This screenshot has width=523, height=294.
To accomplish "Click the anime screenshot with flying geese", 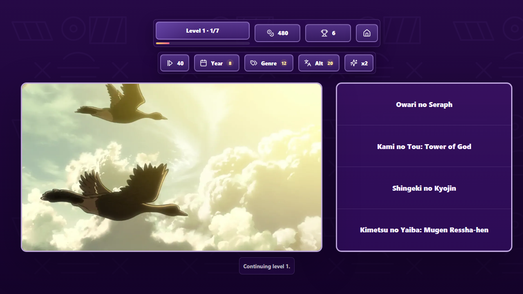I will tap(172, 167).
